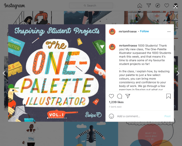The image size is (182, 146).
Task: Advance carousel to next slide
Action: coord(101,73)
